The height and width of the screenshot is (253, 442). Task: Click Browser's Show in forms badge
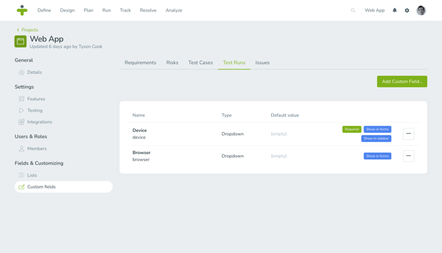[378, 156]
